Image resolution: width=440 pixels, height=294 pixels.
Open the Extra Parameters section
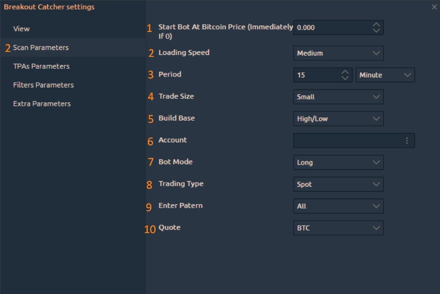tap(42, 104)
